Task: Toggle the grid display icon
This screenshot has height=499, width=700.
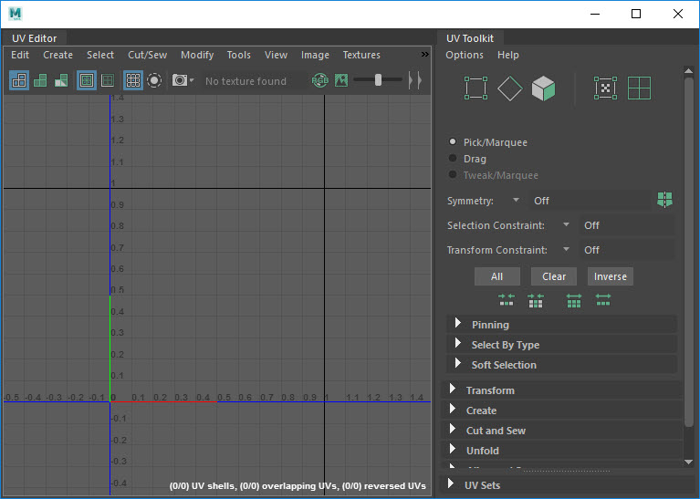Action: pos(133,80)
